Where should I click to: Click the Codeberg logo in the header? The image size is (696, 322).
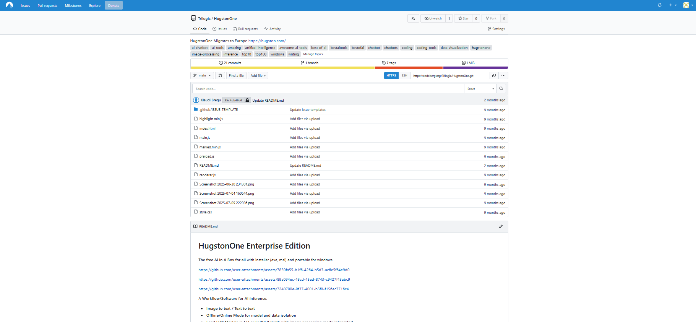pos(9,5)
